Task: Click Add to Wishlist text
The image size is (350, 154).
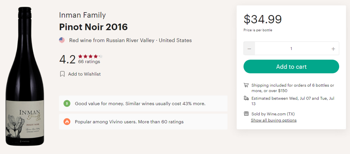Action: [84, 74]
